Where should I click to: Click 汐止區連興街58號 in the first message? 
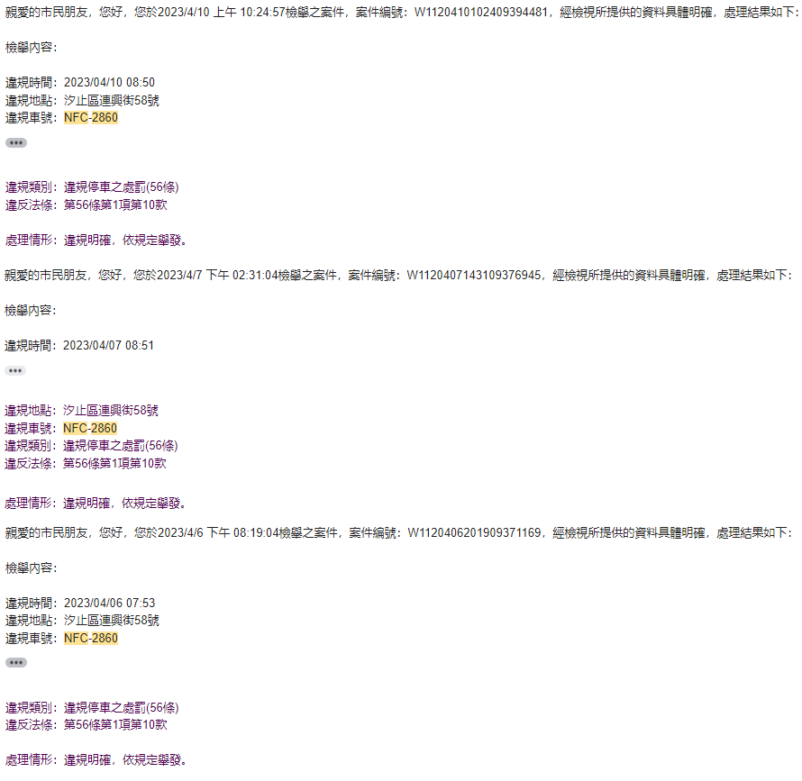[112, 100]
